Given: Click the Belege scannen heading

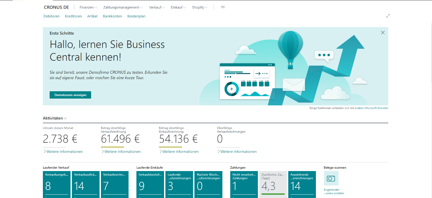Looking at the screenshot, I should (335, 167).
